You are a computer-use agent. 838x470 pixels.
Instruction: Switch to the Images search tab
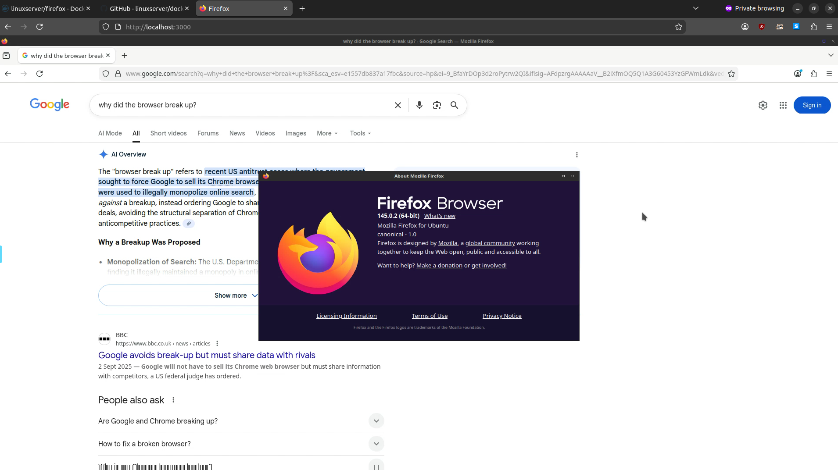point(296,133)
